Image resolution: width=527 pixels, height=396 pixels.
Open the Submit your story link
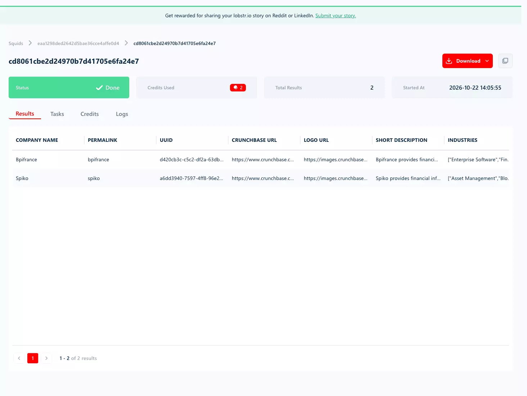coord(335,15)
